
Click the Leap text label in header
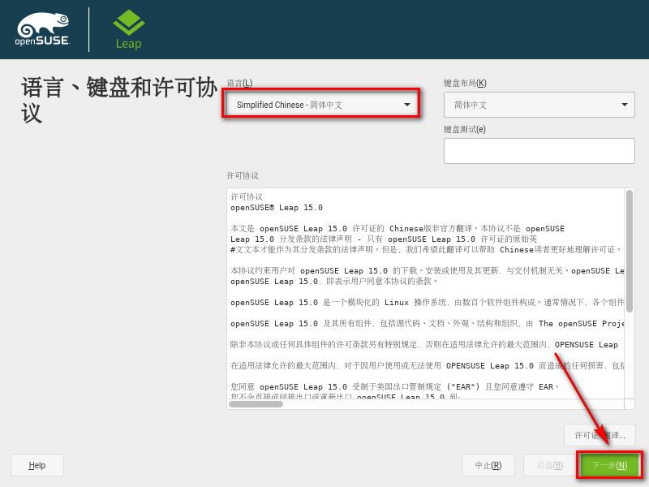pyautogui.click(x=128, y=45)
